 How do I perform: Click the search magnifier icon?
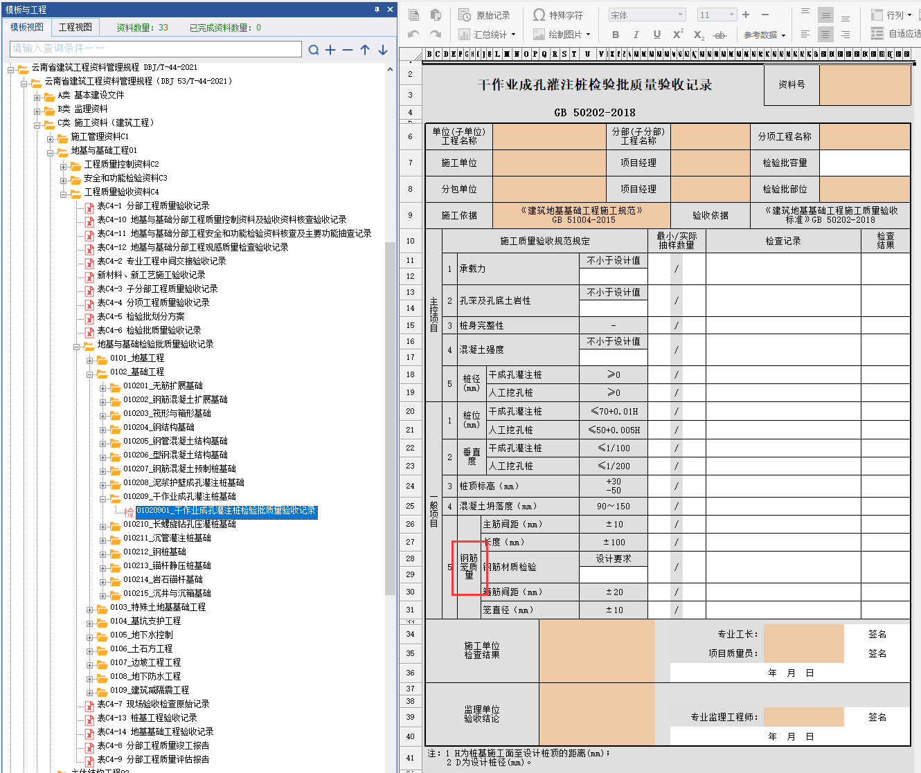pos(314,50)
